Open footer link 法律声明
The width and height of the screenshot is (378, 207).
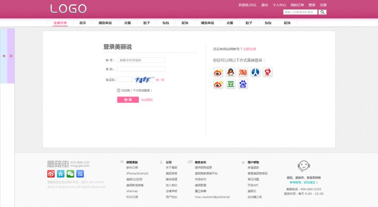(171, 191)
